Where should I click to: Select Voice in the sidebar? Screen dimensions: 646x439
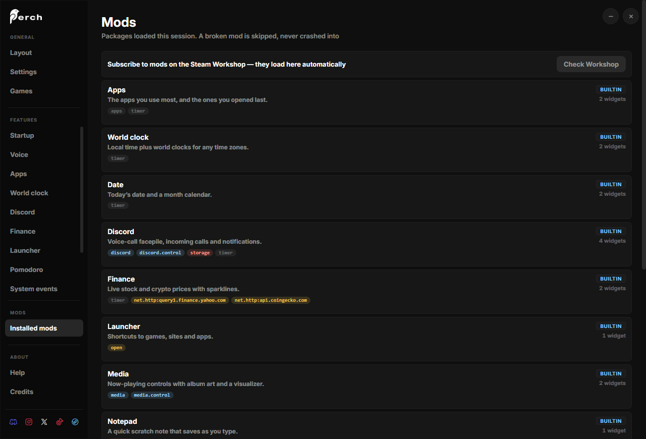pos(41,154)
